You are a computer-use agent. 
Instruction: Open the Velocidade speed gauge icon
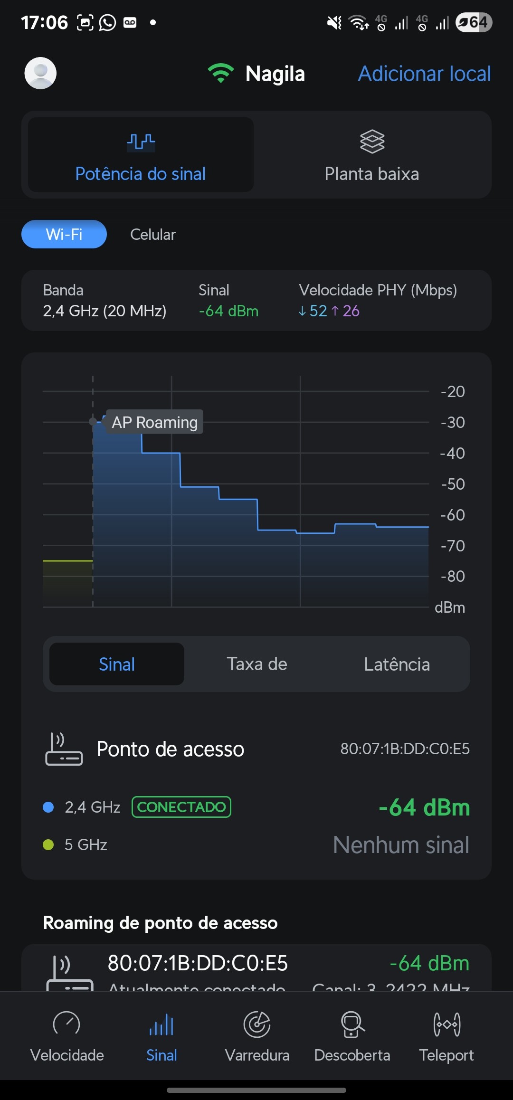[x=66, y=1024]
